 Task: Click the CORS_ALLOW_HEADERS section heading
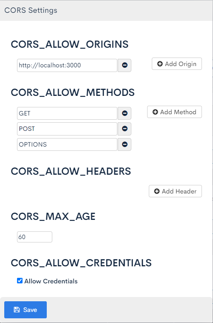(x=71, y=171)
